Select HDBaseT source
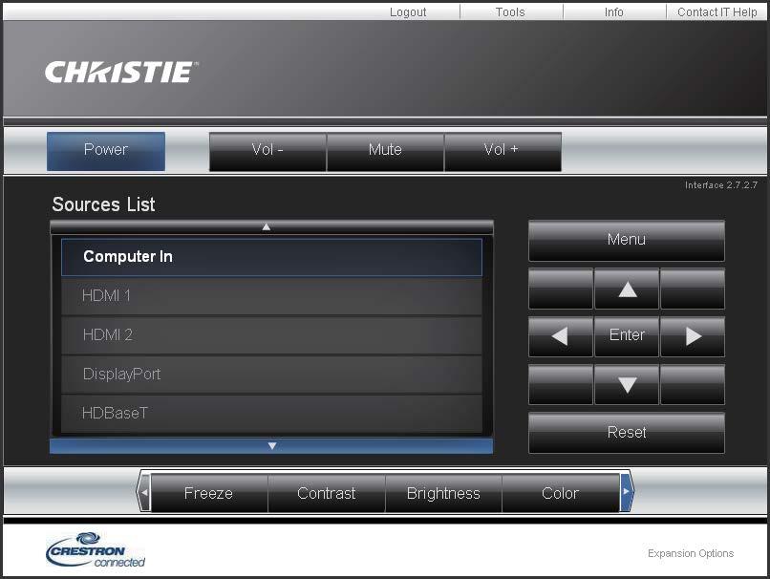Screen dimensions: 770x579 pos(271,414)
